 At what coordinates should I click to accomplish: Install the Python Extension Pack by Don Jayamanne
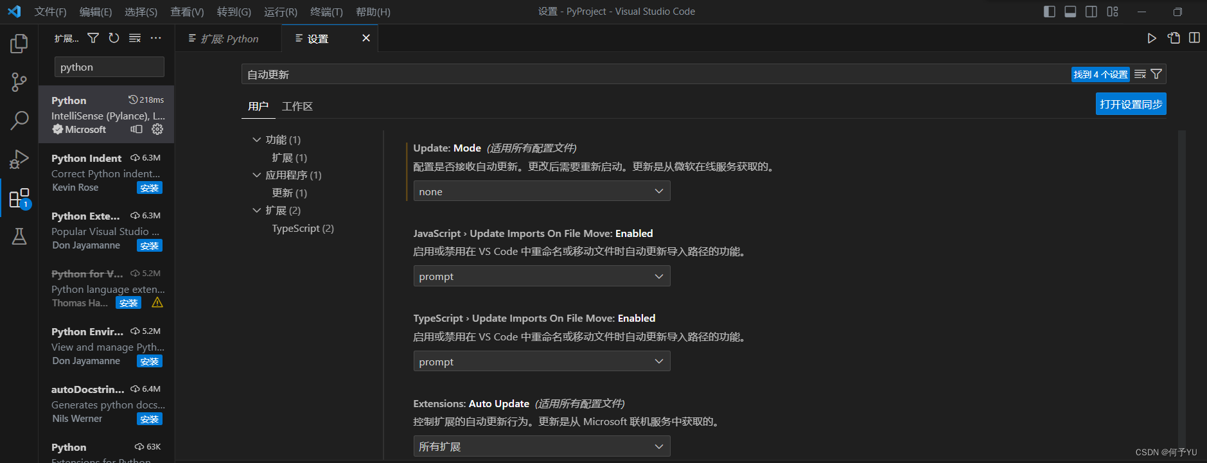(150, 245)
